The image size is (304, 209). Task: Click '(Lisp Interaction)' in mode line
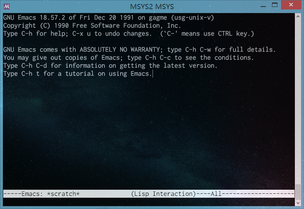click(163, 194)
